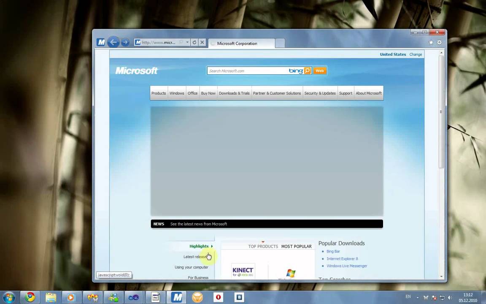This screenshot has width=486, height=304.
Task: Open the butterfly taskbar icon
Action: tap(92, 297)
